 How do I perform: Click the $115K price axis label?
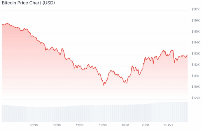pos(195,31)
